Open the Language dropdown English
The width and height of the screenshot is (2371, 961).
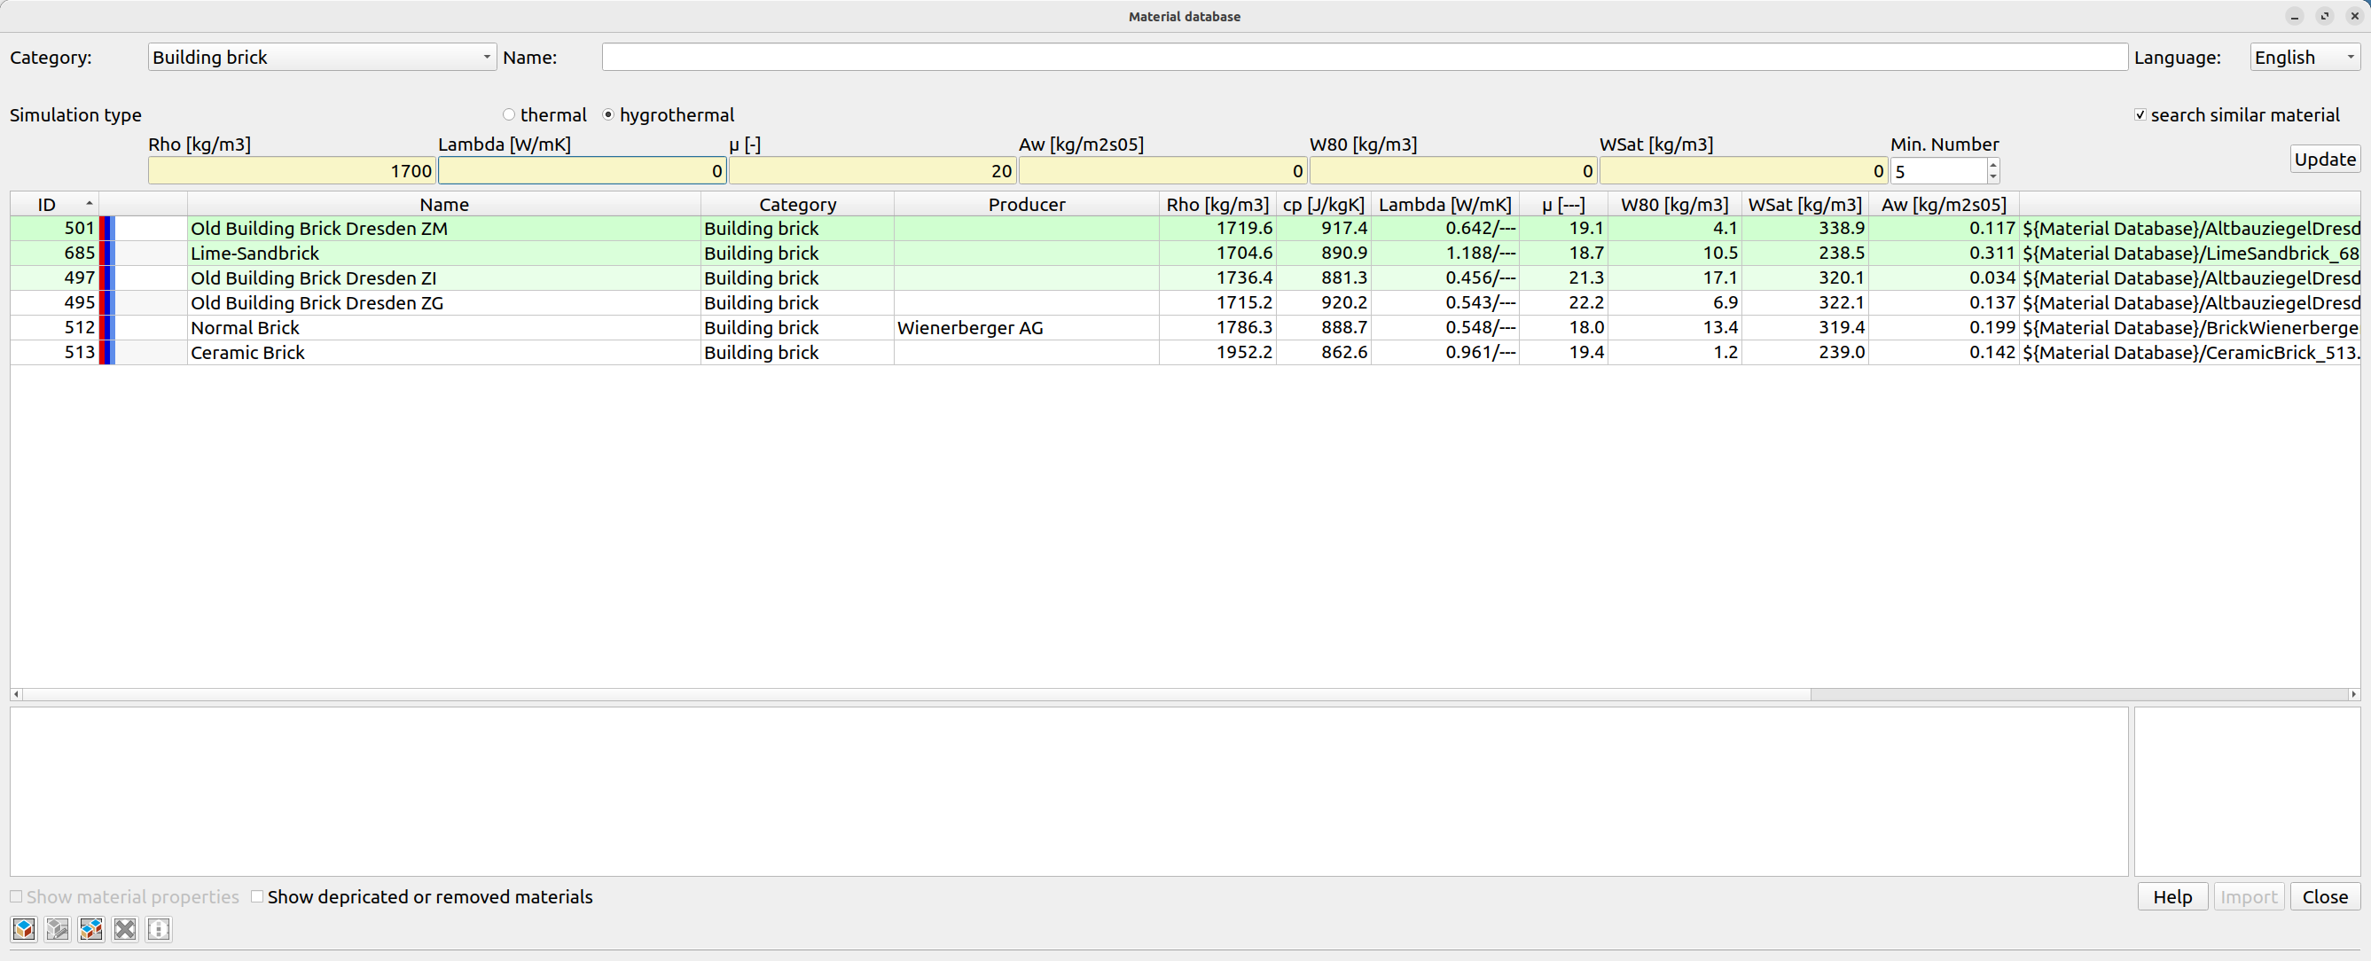[x=2304, y=57]
